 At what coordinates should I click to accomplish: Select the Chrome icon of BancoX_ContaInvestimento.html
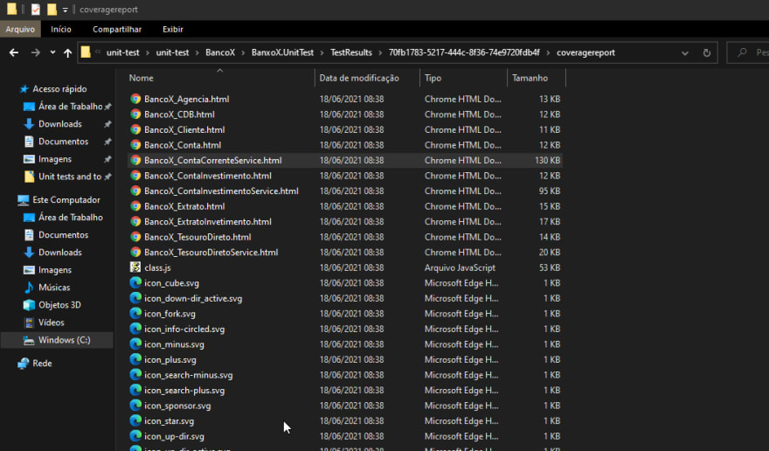pyautogui.click(x=135, y=176)
